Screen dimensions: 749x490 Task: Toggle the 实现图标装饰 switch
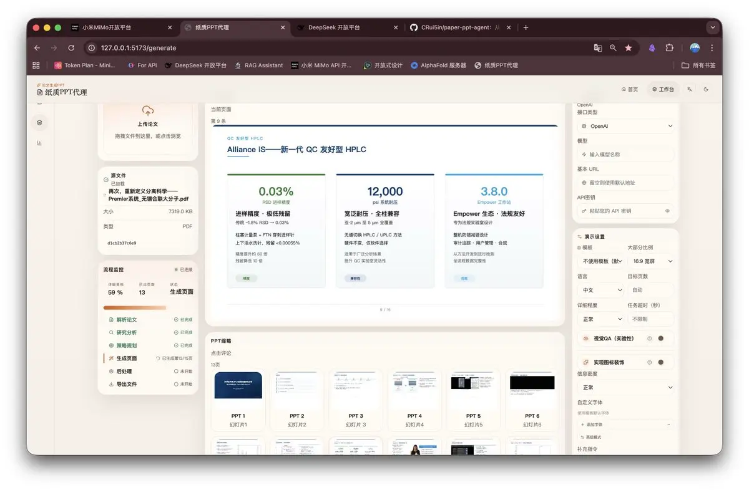(660, 362)
